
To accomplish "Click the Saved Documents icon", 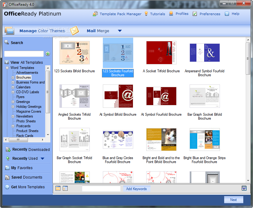I will tap(7, 177).
